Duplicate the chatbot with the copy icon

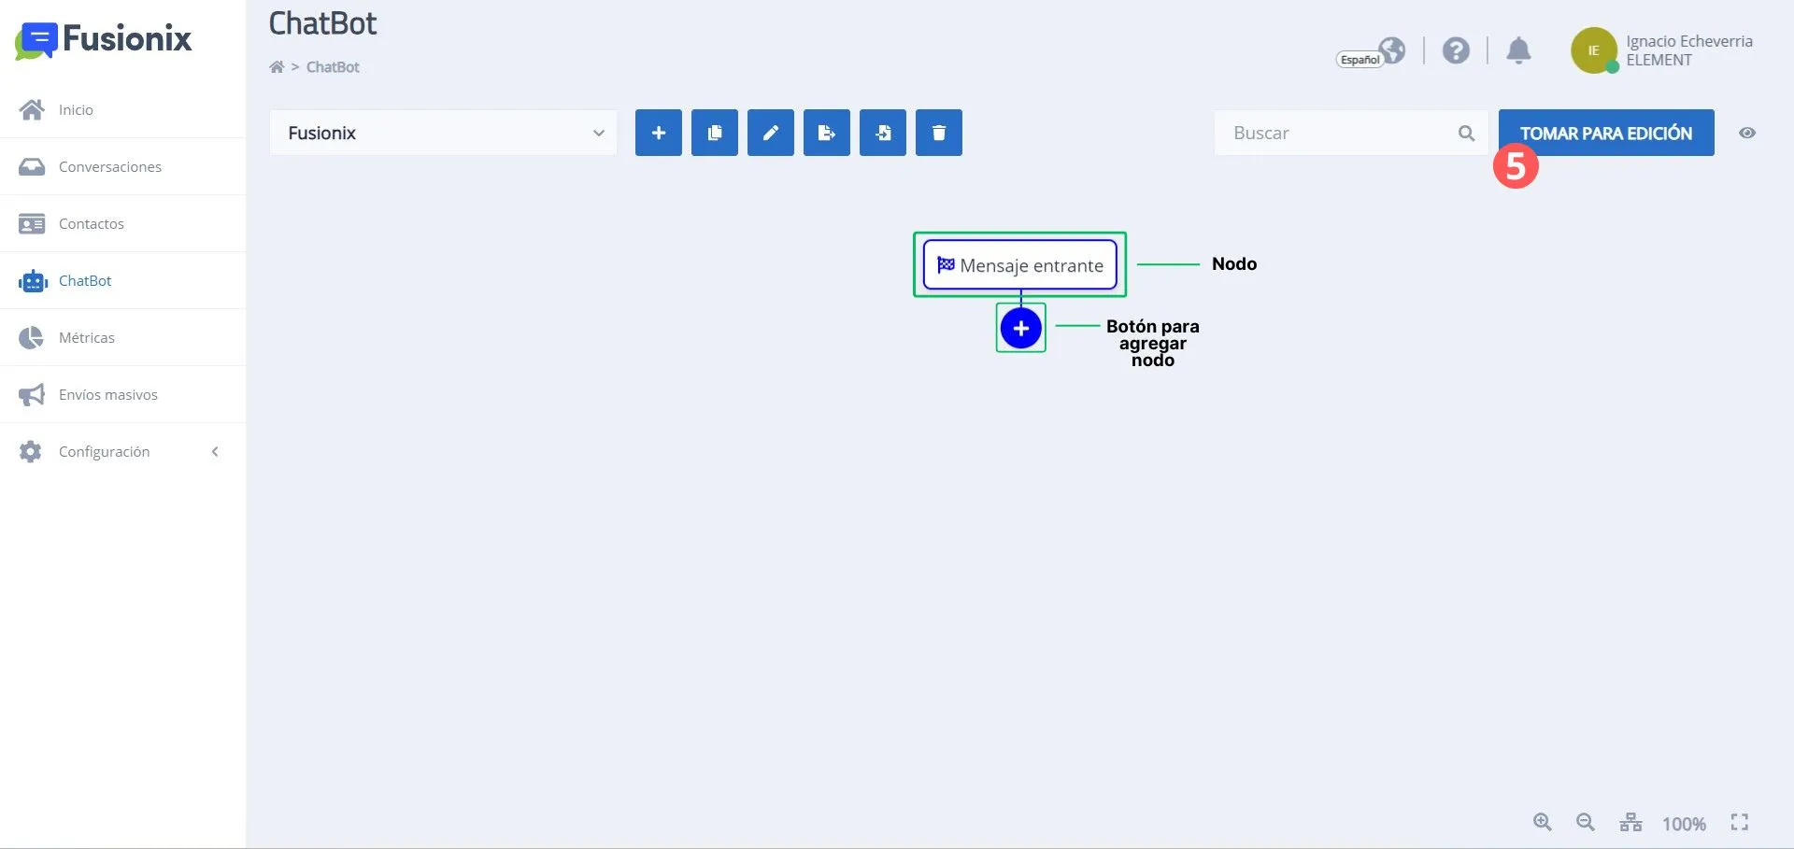[x=715, y=133]
